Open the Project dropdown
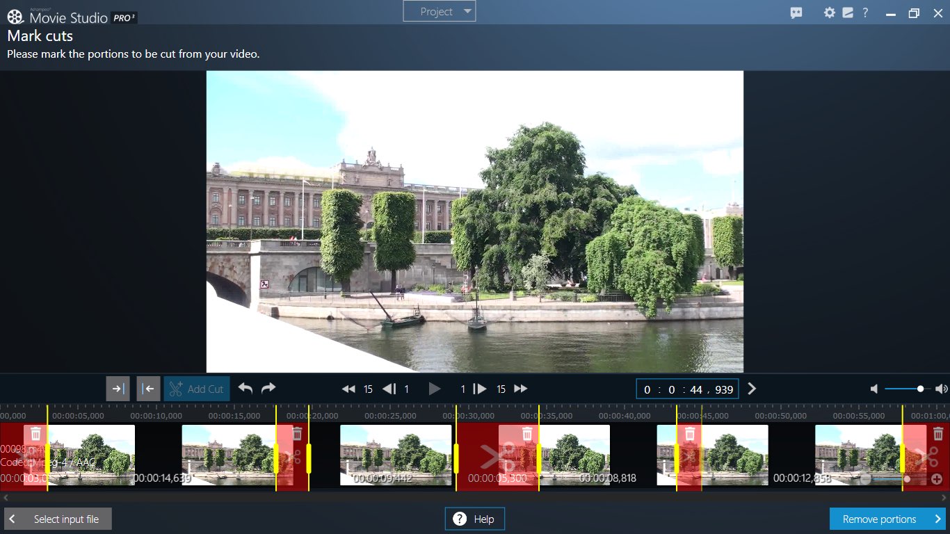The image size is (950, 534). [x=439, y=11]
